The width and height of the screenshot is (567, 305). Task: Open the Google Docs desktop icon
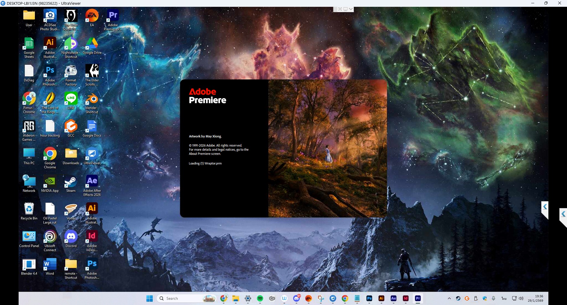click(92, 129)
